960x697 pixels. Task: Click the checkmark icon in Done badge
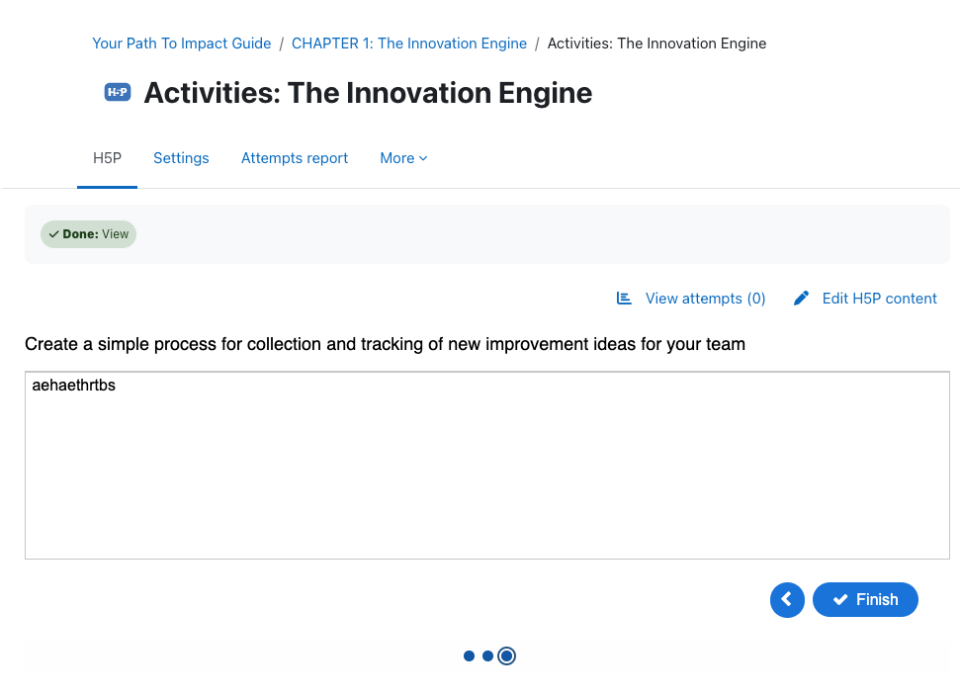click(53, 234)
